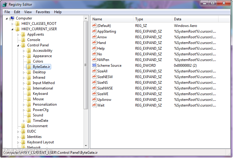Expand the HKEY_CLASSES_ROOT node arrow

pos(13,24)
